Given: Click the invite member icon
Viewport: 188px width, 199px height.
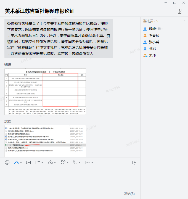Looking at the screenshot, I should pyautogui.click(x=180, y=11).
